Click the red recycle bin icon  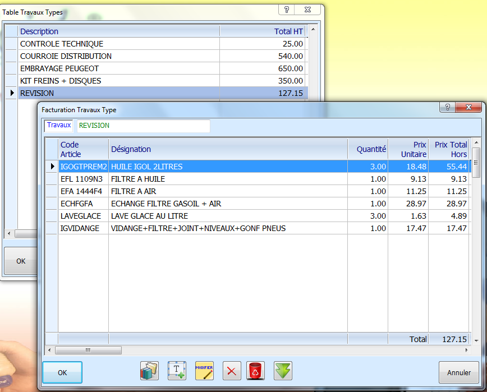(x=255, y=371)
